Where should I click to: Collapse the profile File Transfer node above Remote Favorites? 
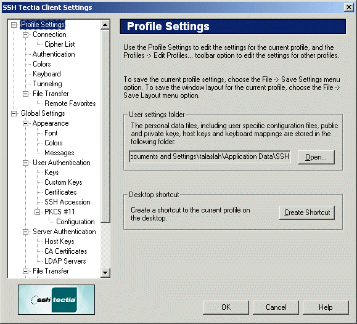26,94
